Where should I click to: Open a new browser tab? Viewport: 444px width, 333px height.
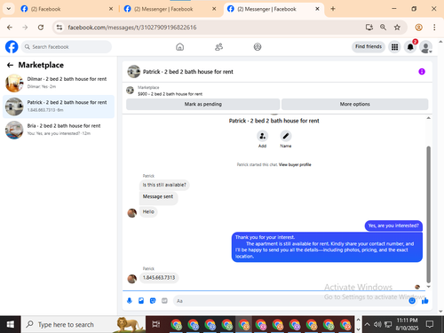click(333, 9)
